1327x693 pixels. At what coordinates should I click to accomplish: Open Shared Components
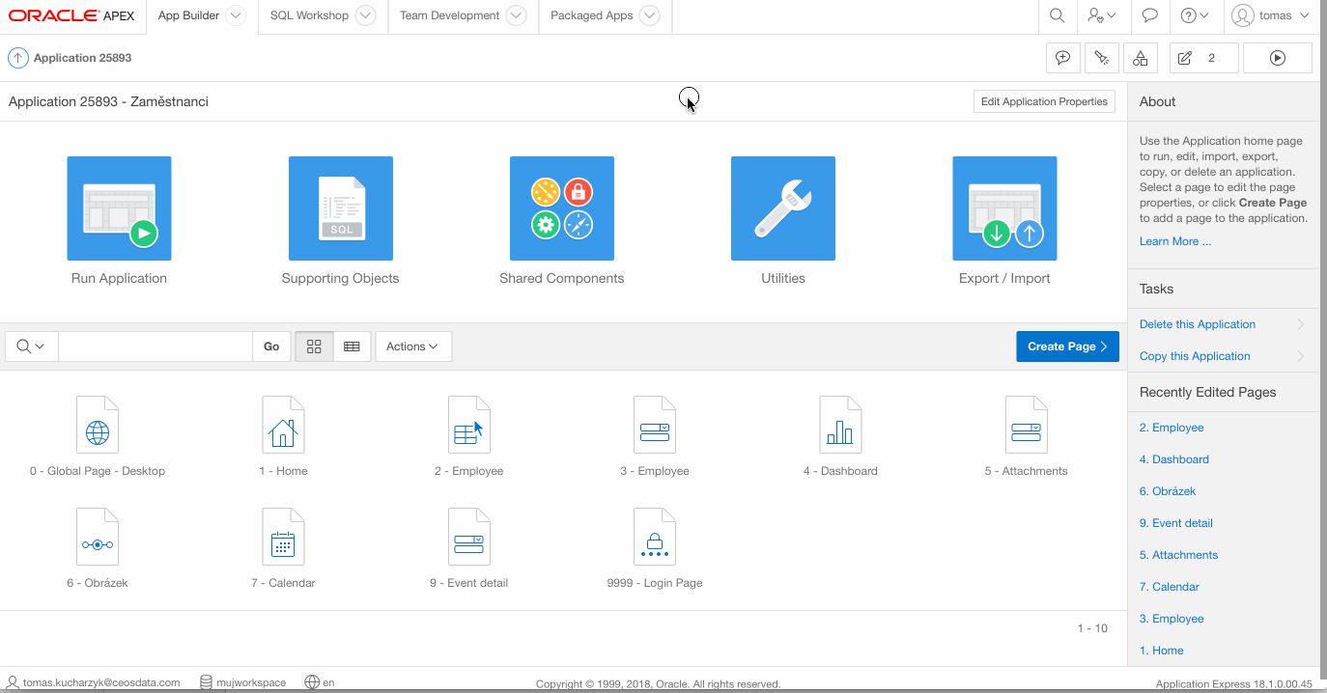561,208
